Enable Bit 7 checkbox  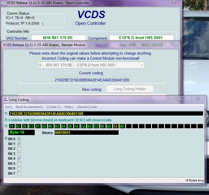(x=19, y=174)
